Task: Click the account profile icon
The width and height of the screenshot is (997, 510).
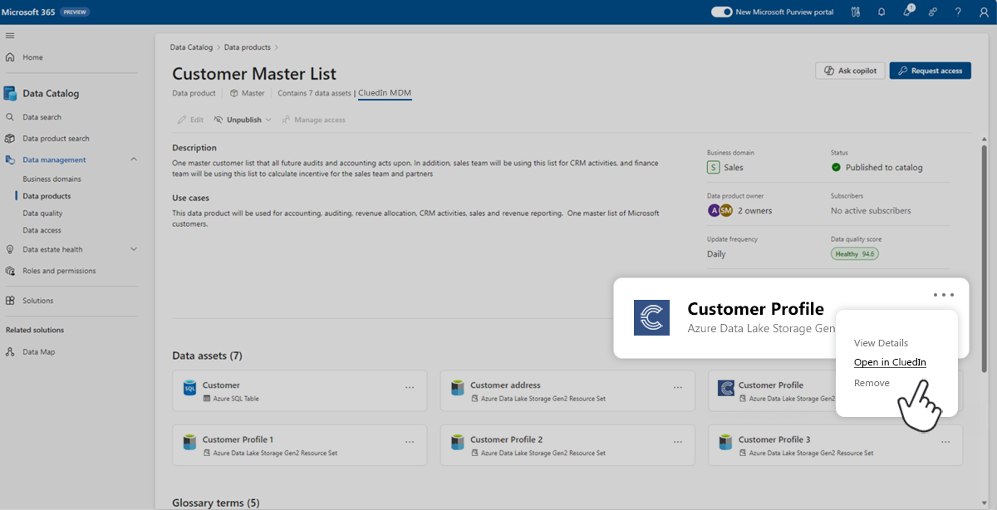Action: (983, 12)
